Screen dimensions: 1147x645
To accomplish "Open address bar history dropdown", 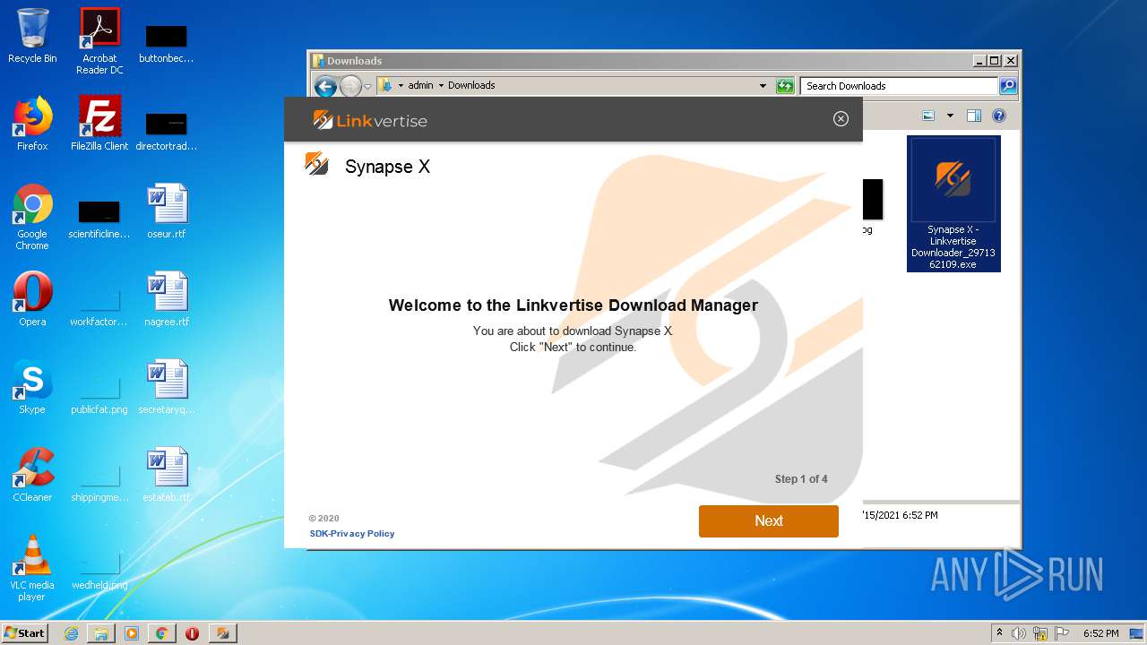I will pyautogui.click(x=763, y=86).
